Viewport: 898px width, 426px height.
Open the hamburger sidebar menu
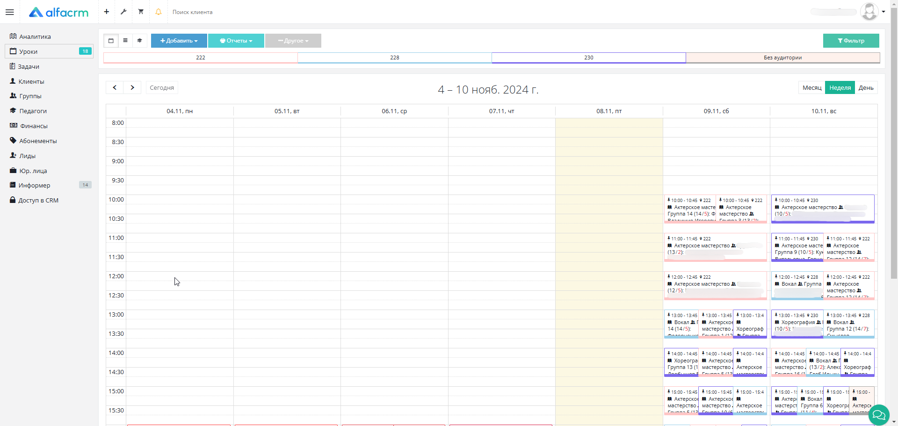pos(9,12)
